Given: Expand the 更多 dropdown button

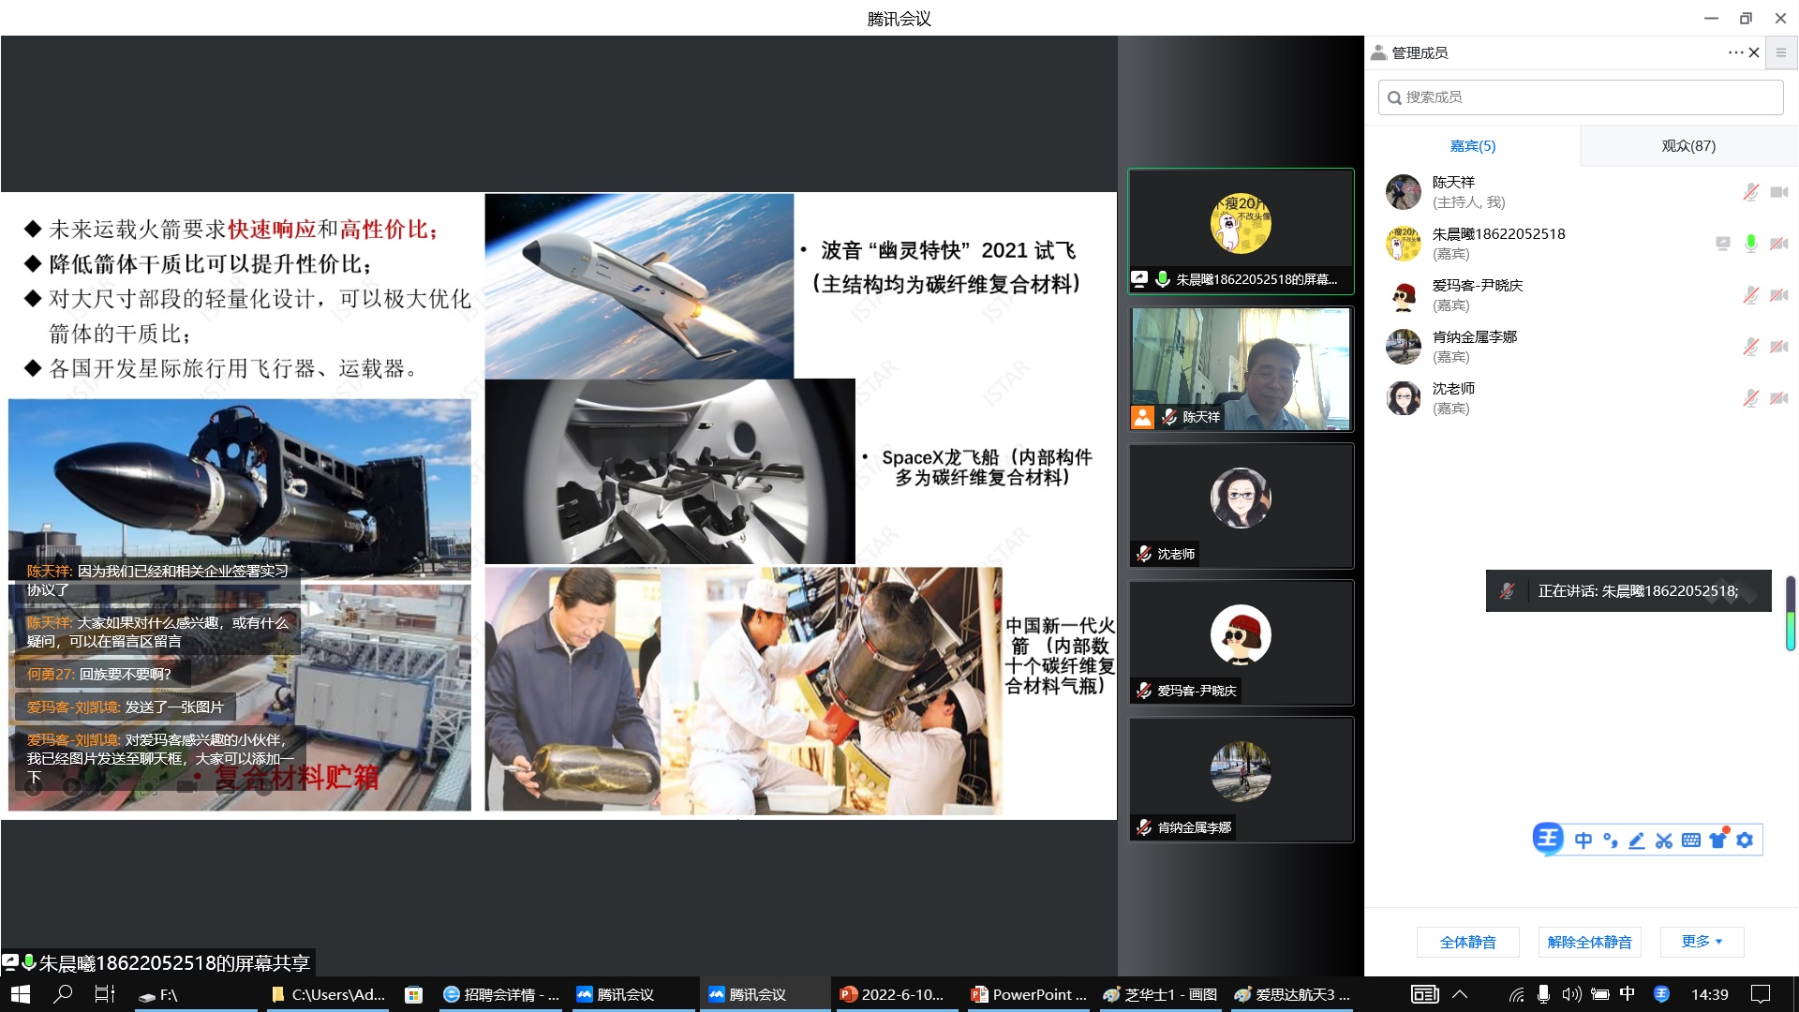Looking at the screenshot, I should [x=1702, y=942].
